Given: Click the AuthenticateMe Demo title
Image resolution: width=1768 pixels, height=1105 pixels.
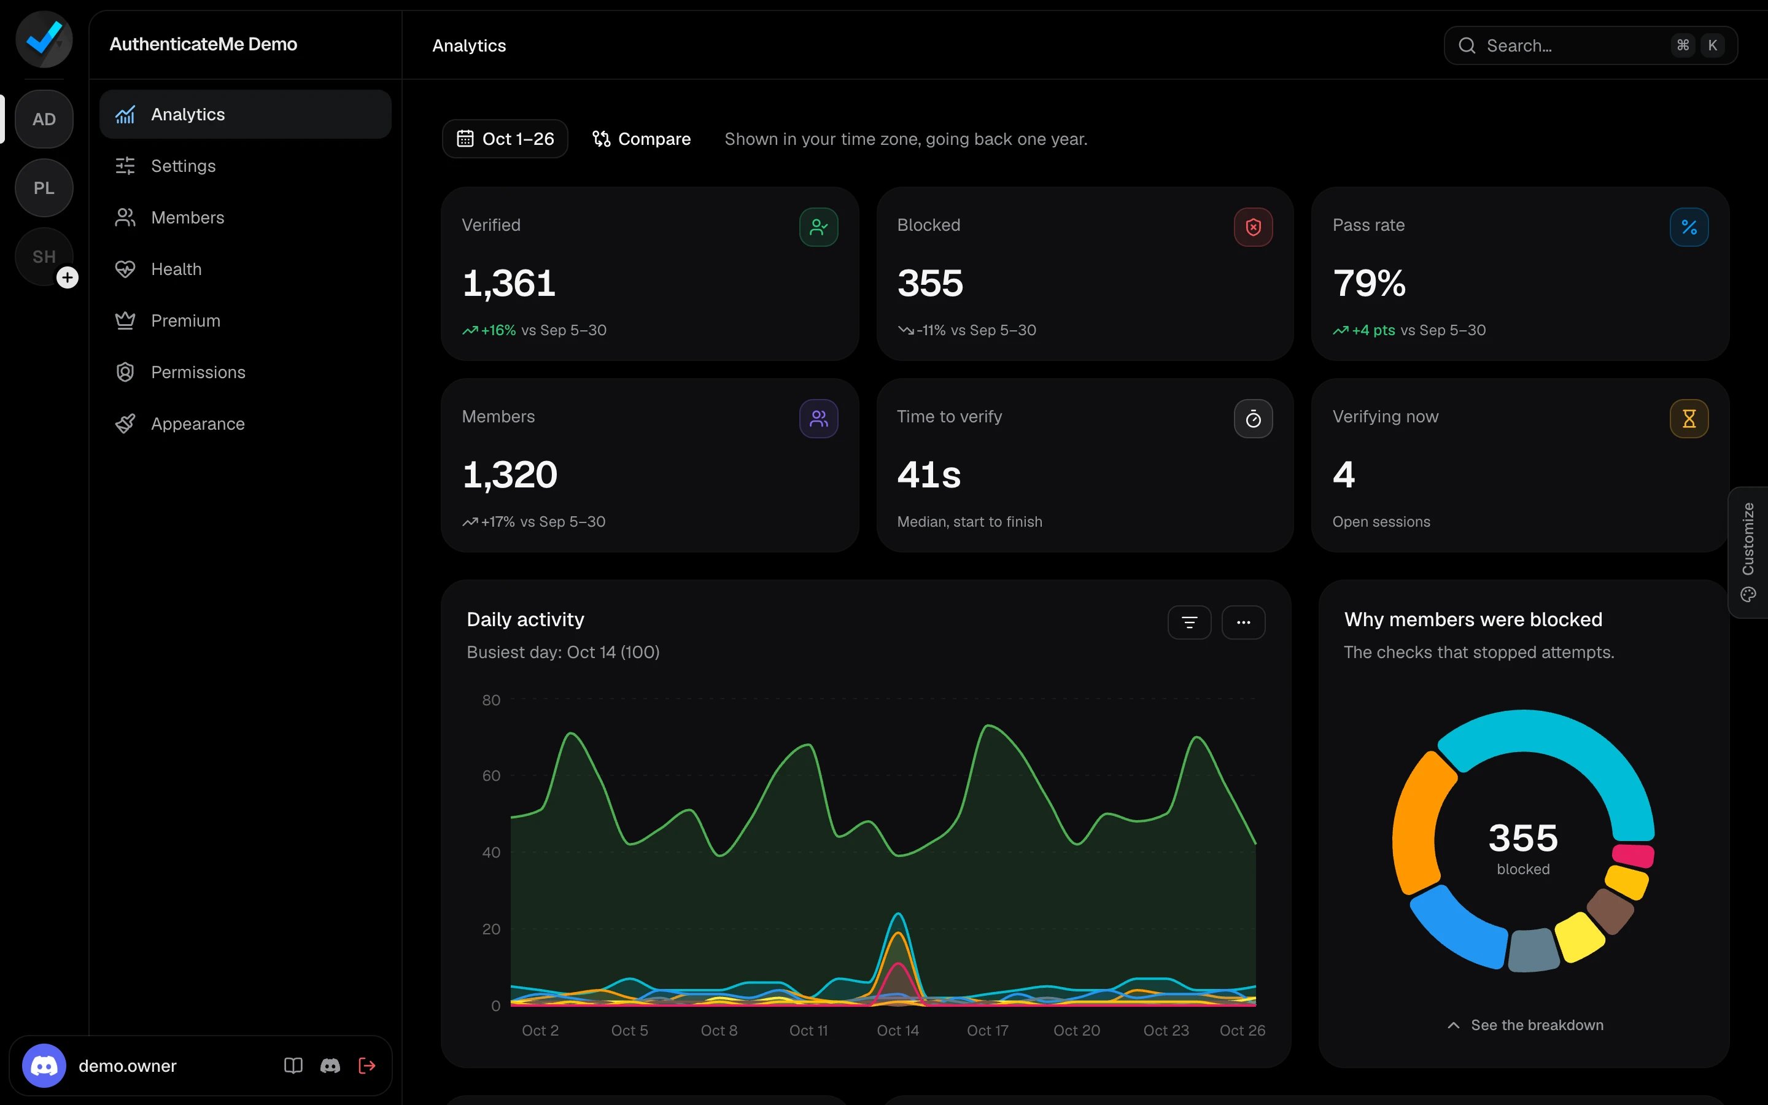Looking at the screenshot, I should (203, 44).
